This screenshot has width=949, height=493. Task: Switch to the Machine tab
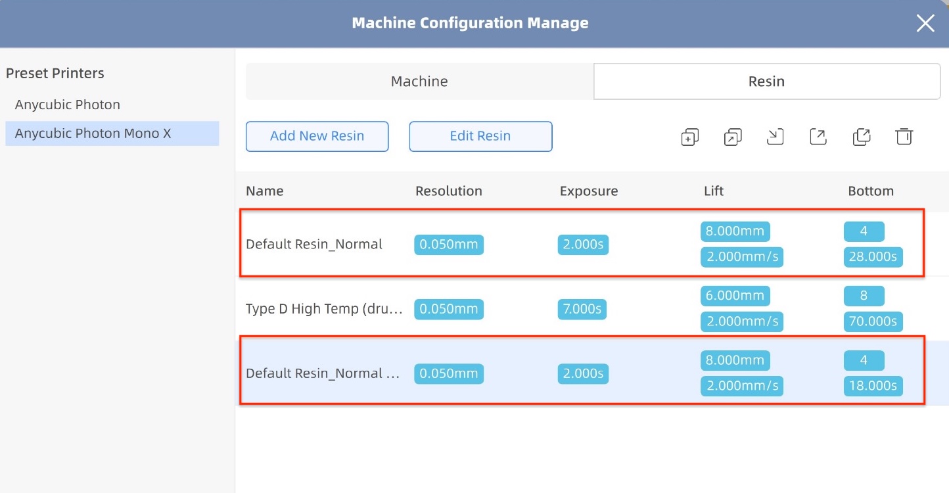pyautogui.click(x=419, y=82)
